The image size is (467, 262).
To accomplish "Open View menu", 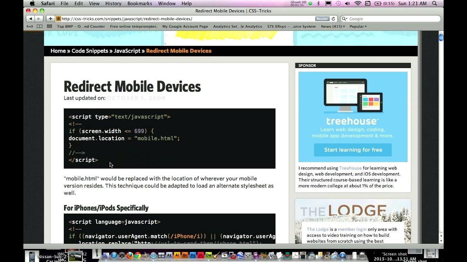I will pyautogui.click(x=94, y=3).
